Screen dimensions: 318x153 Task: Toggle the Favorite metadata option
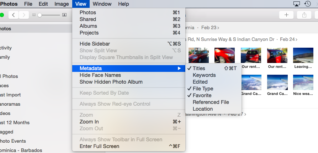point(202,95)
